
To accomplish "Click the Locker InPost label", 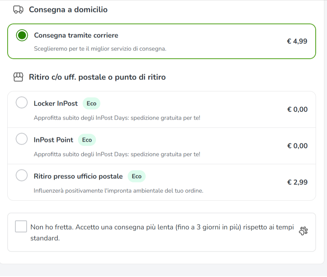I will pyautogui.click(x=56, y=104).
